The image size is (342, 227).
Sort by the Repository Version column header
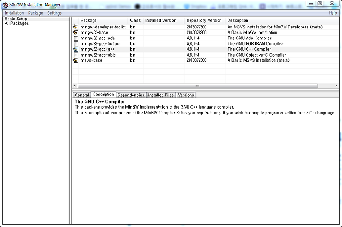coord(205,20)
